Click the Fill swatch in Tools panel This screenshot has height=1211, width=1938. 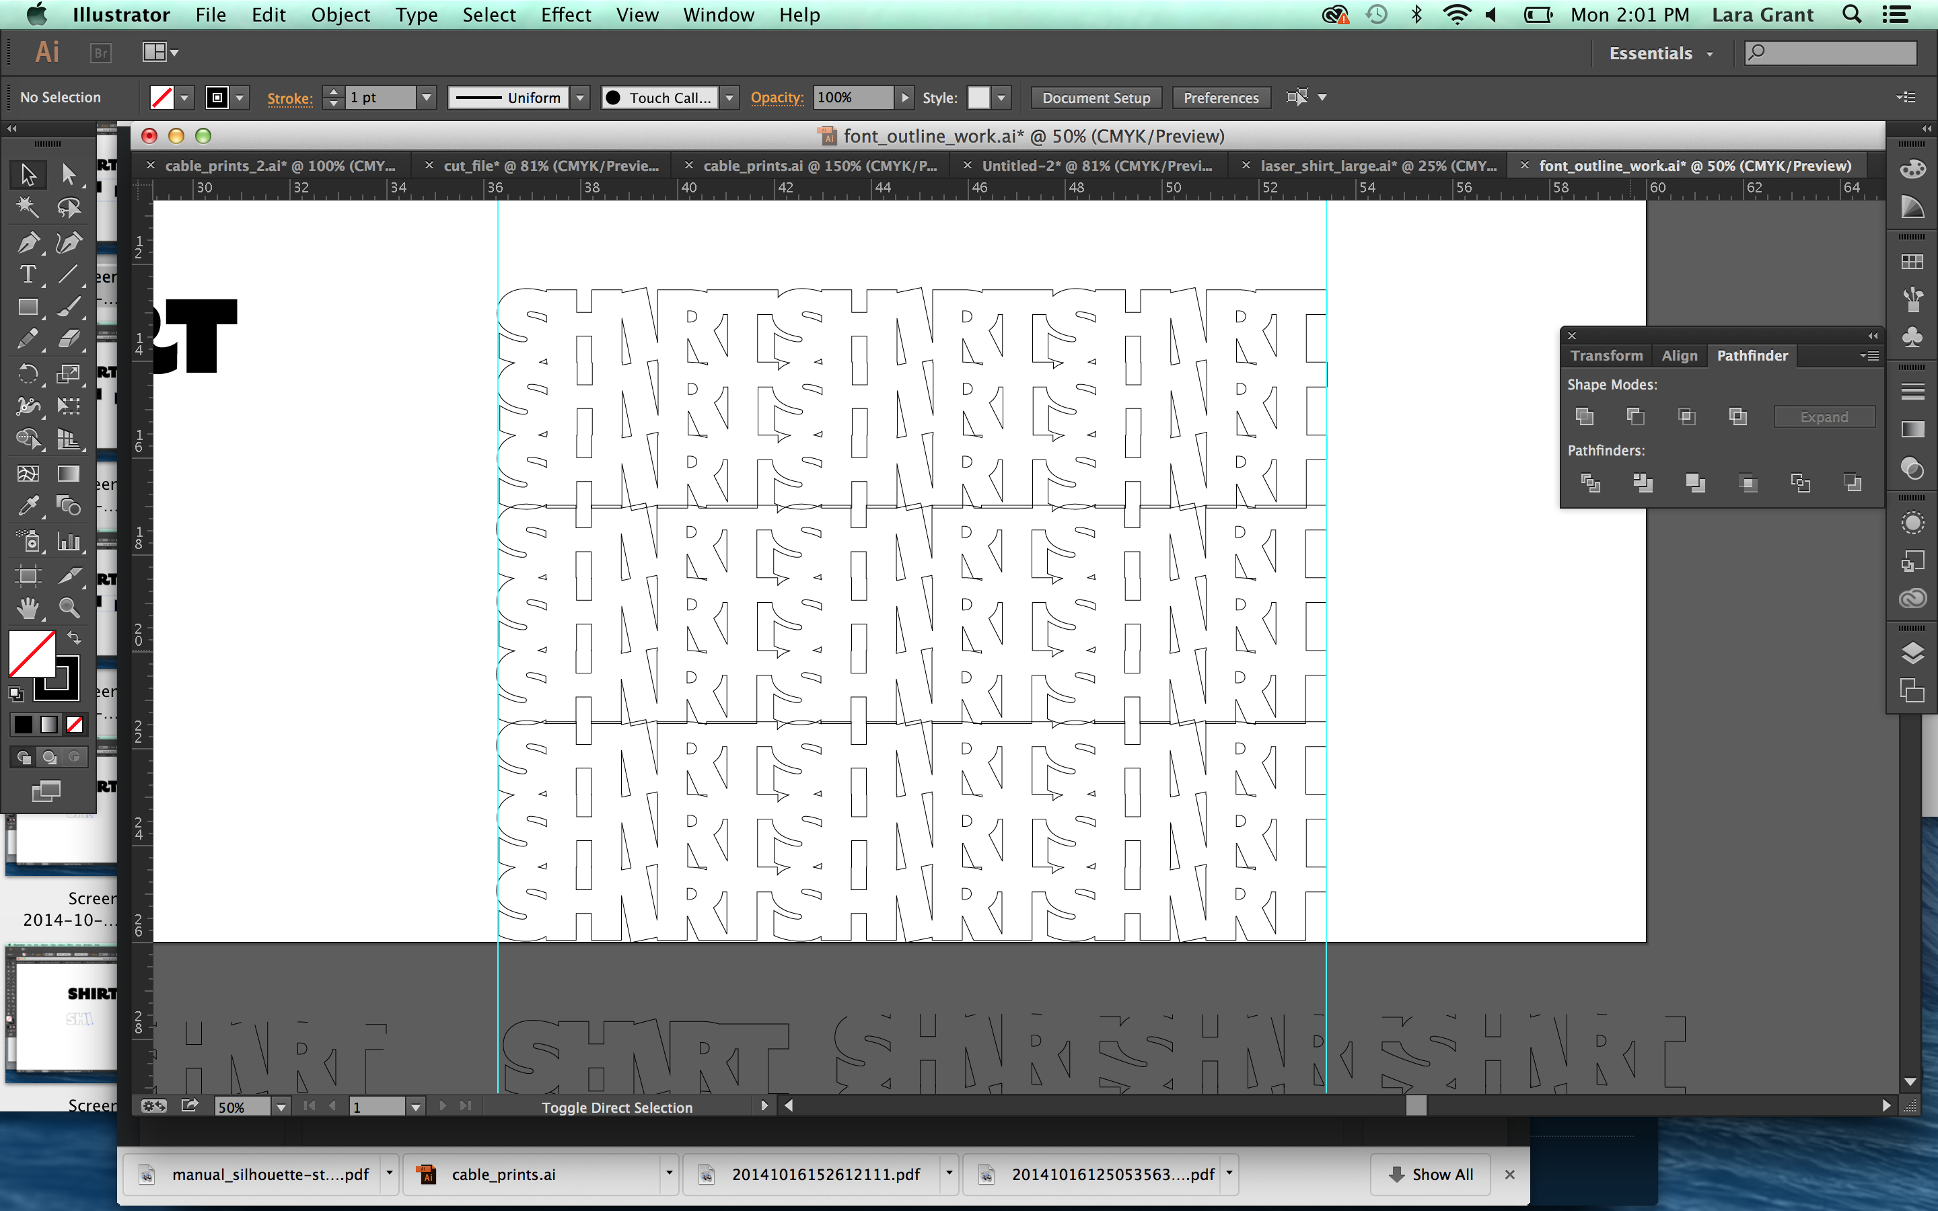pos(32,653)
